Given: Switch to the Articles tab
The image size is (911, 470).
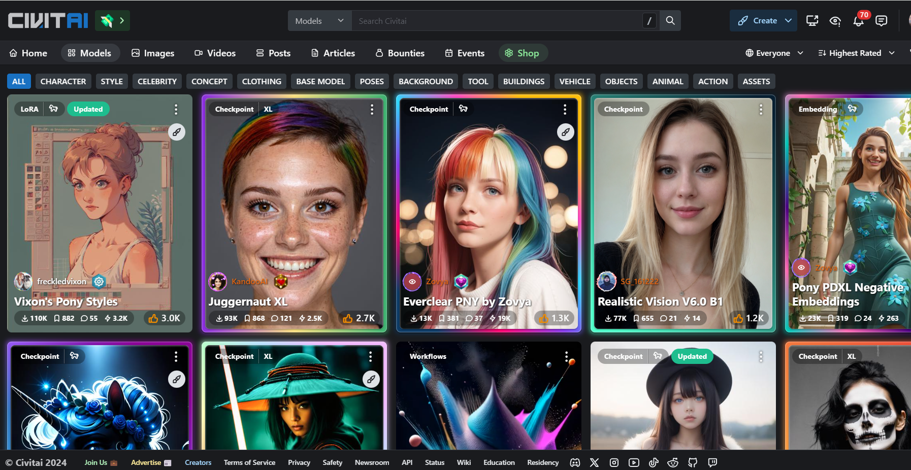Looking at the screenshot, I should pyautogui.click(x=333, y=53).
